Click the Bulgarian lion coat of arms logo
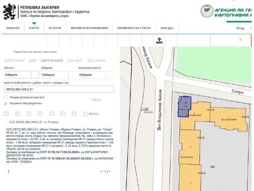The width and height of the screenshot is (254, 191). click(x=9, y=12)
